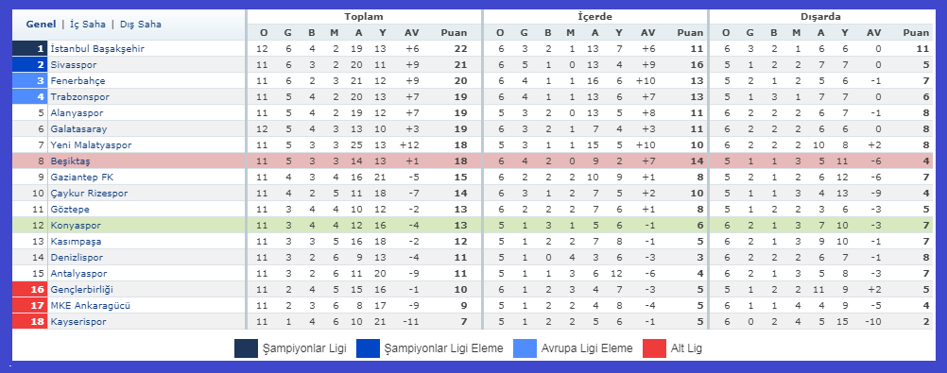
Task: Click the İçerde section header
Action: tap(594, 17)
